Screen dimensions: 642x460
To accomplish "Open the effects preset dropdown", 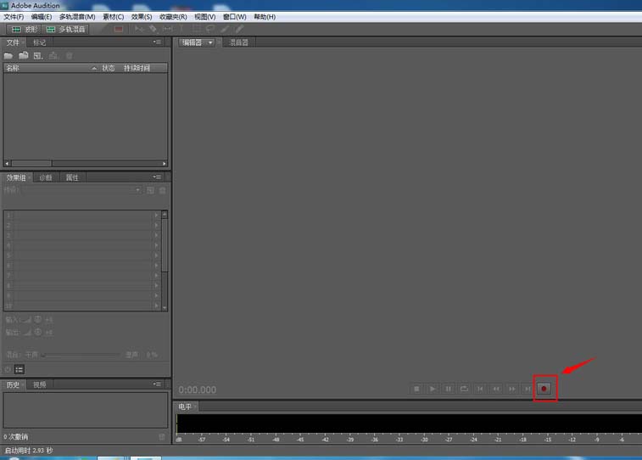I will click(x=137, y=190).
